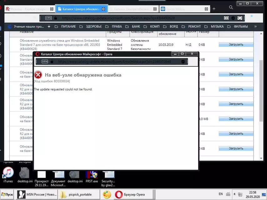Expand the bookmarks bar overflow chevron
The width and height of the screenshot is (267, 200).
(255, 26)
